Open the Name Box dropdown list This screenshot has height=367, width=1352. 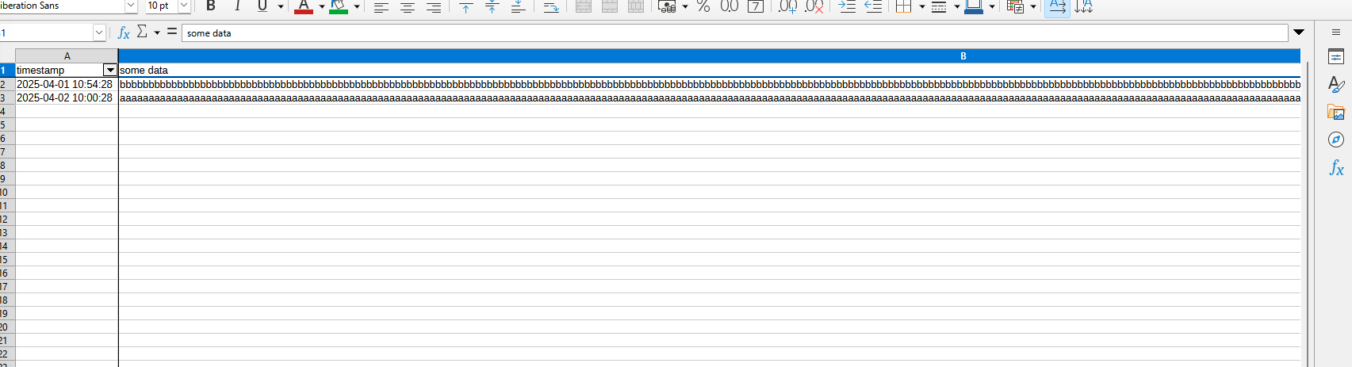pos(99,32)
